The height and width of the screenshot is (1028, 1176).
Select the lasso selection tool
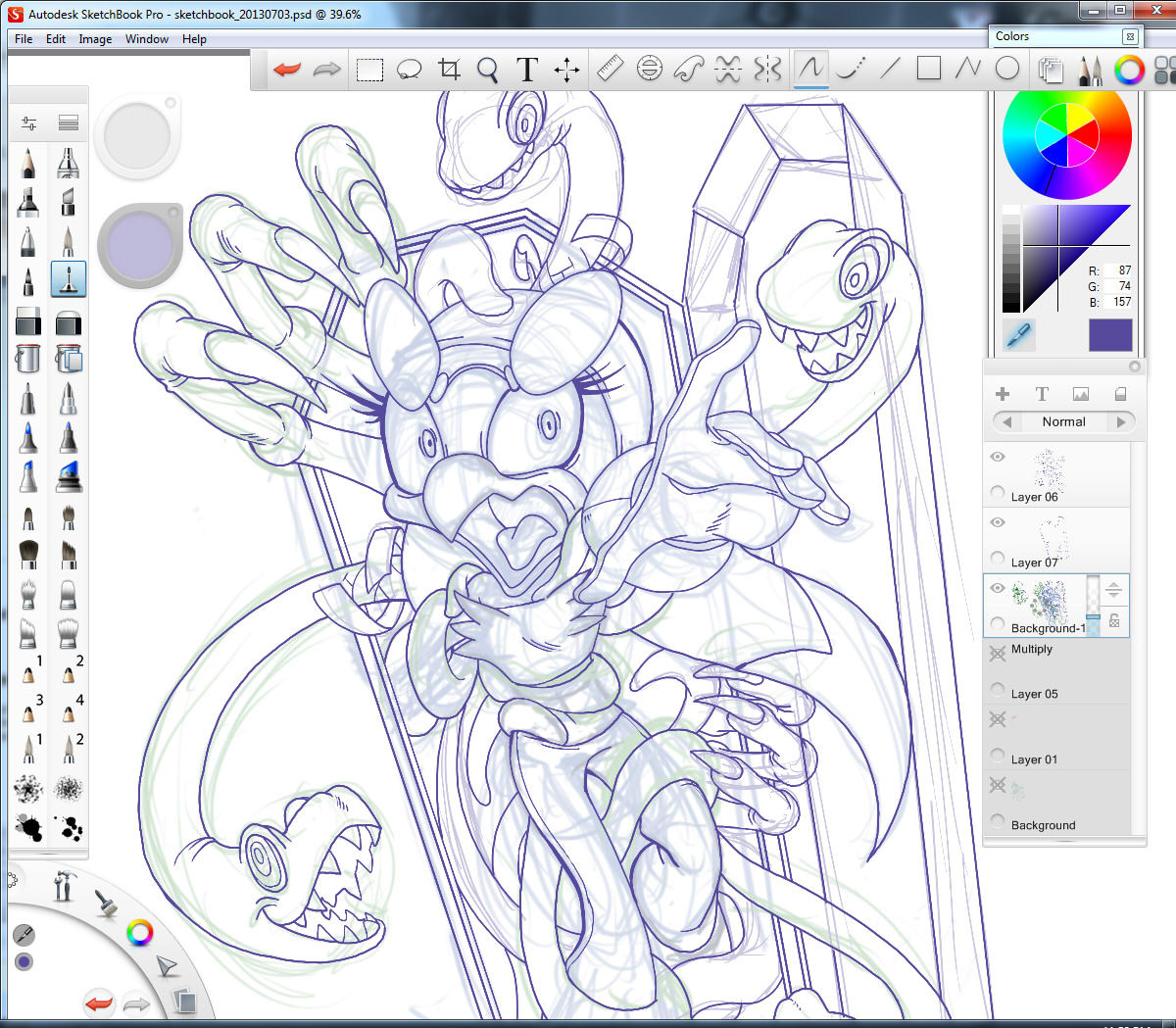(409, 70)
